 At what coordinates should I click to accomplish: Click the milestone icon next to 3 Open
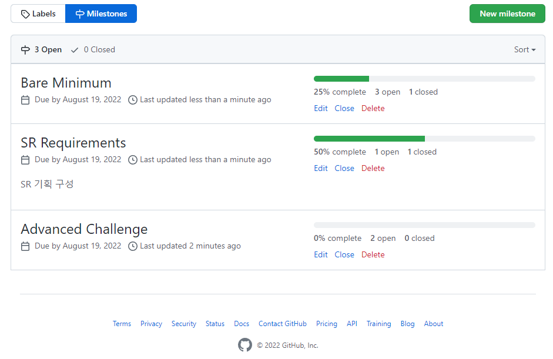click(x=25, y=50)
